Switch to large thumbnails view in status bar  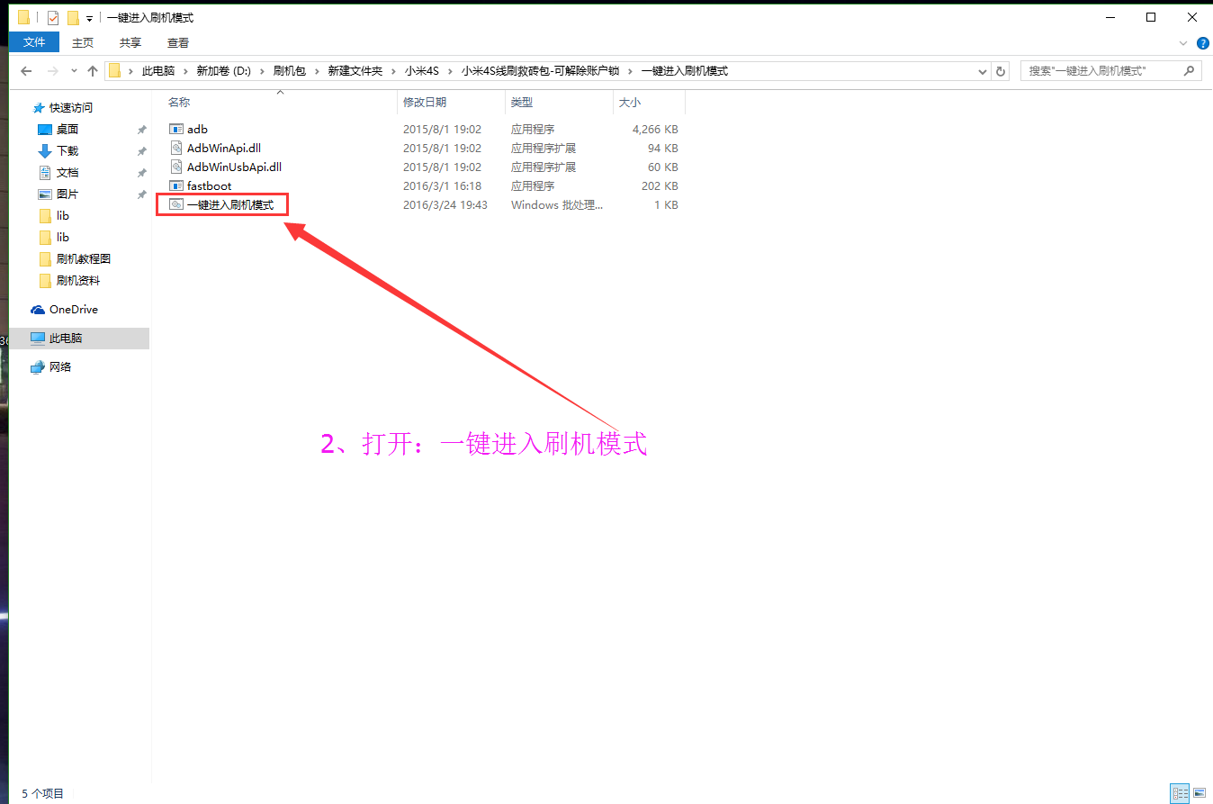pyautogui.click(x=1200, y=793)
